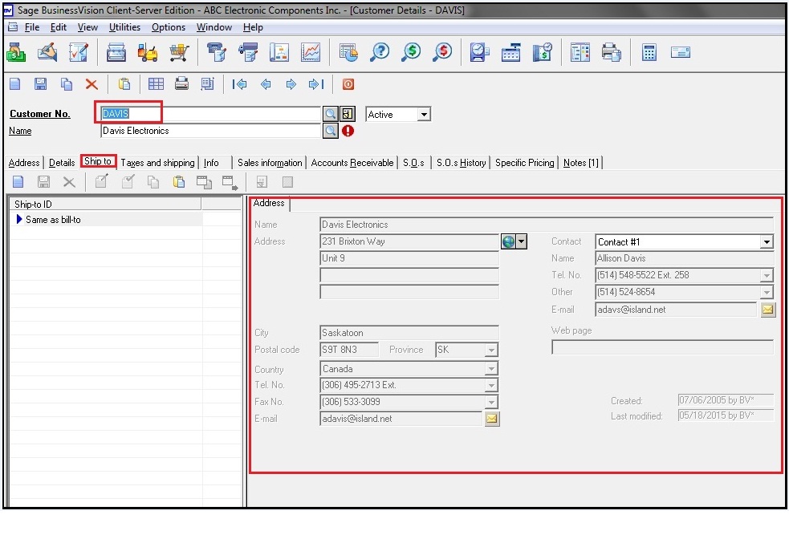The image size is (789, 543).
Task: Click the line graph chart icon
Action: tap(311, 52)
